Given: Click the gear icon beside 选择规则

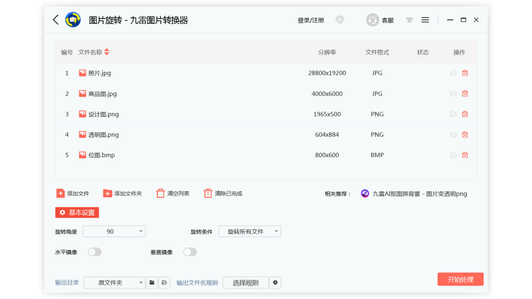Looking at the screenshot, I should pyautogui.click(x=275, y=282).
